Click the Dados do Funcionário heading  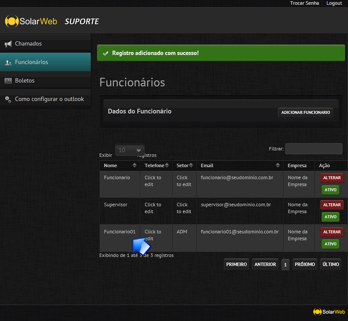140,111
